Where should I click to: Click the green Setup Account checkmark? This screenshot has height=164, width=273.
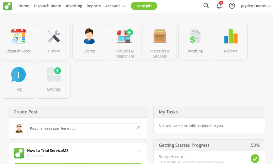pyautogui.click(x=255, y=159)
